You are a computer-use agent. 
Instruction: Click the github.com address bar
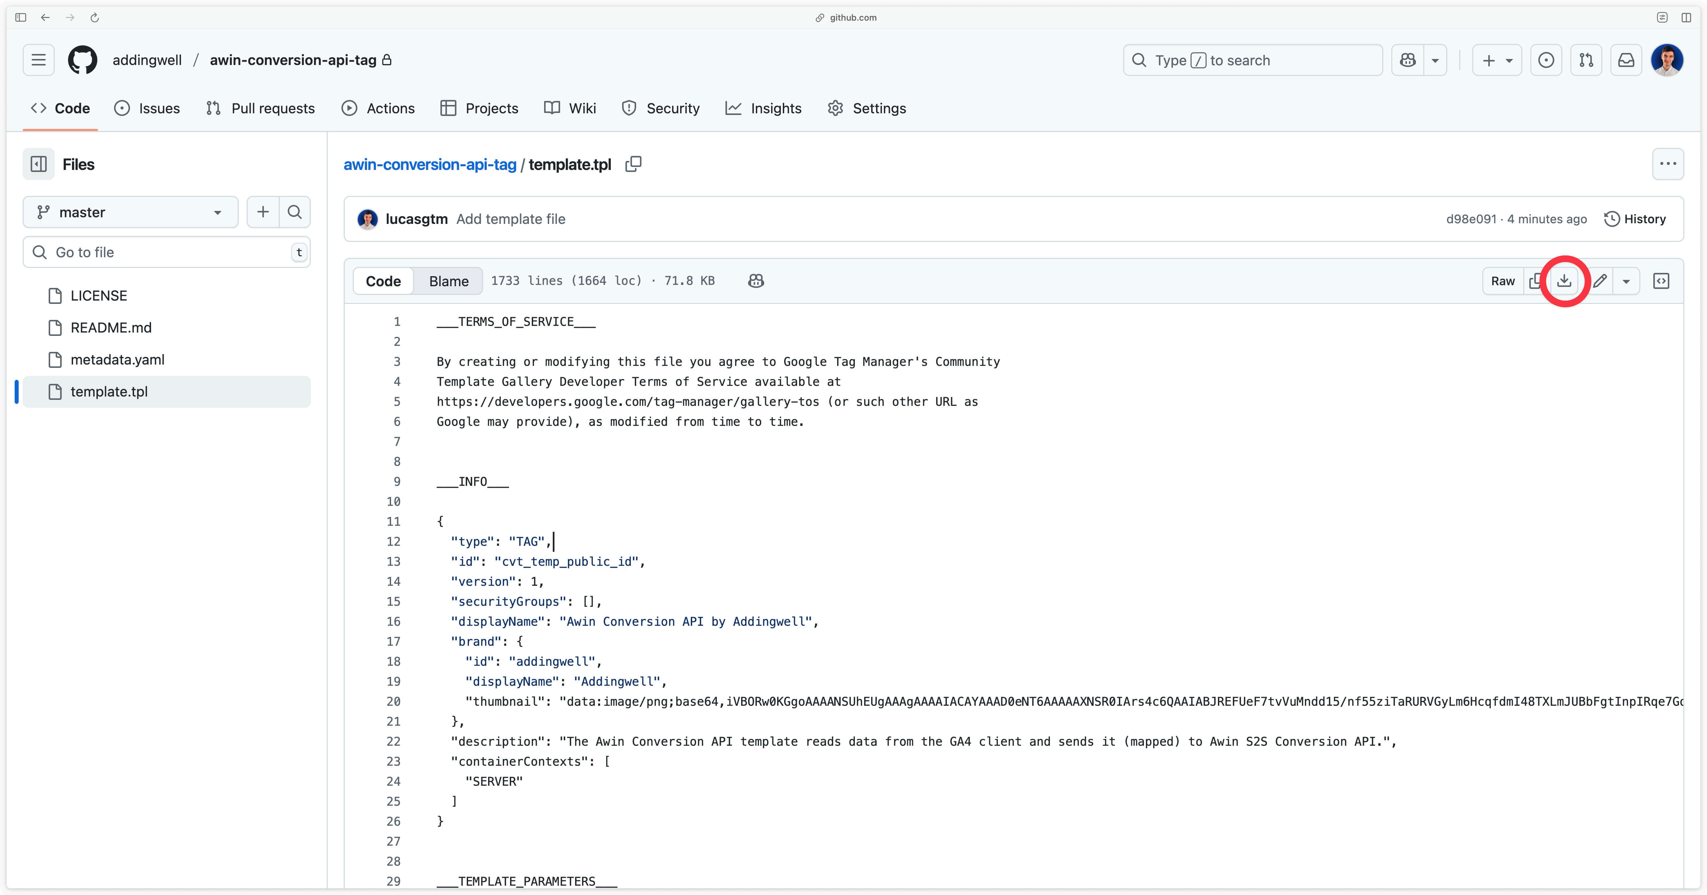[x=846, y=18]
